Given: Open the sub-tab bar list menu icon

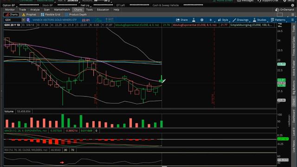Looking at the screenshot, I should pos(293,14).
